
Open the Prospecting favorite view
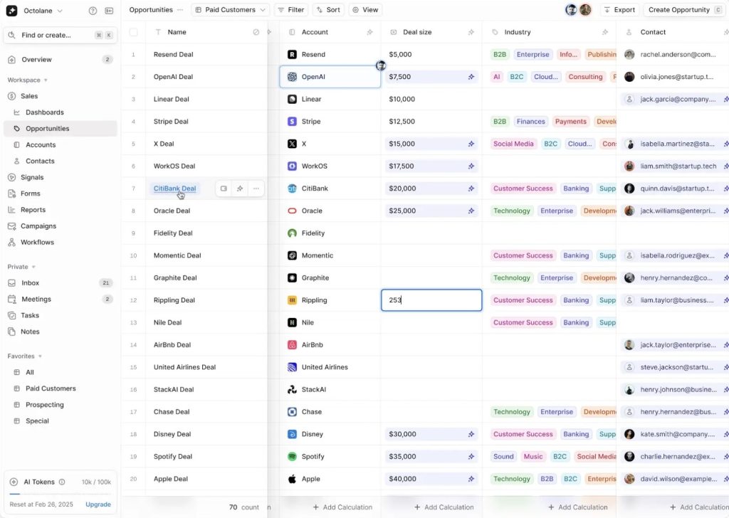[60, 405]
